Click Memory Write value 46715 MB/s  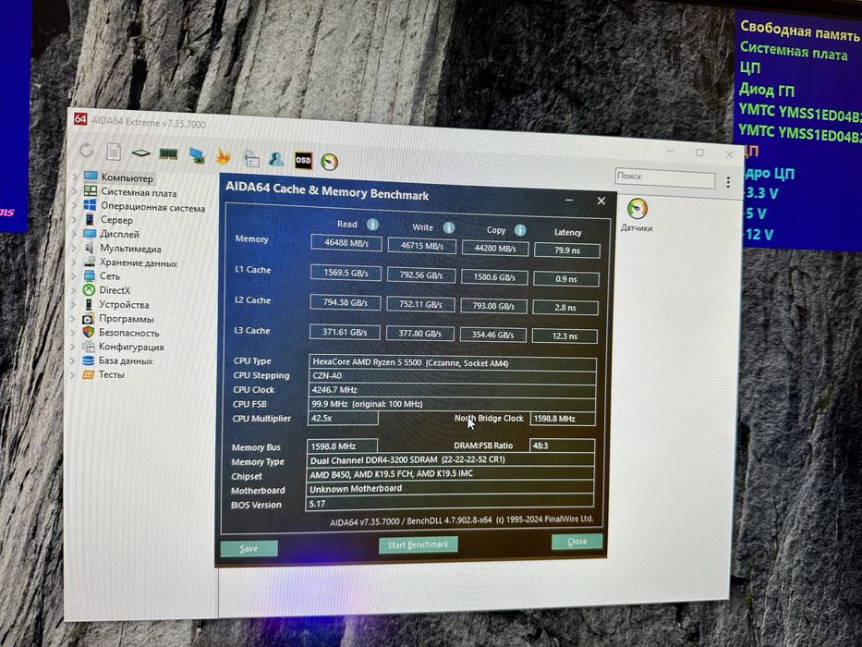click(421, 245)
